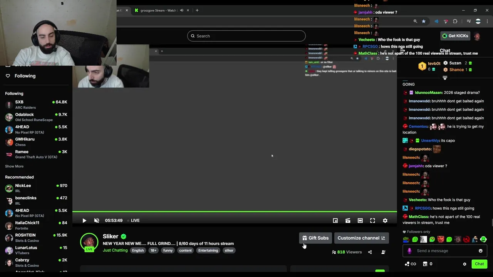Open channel points icon with infinity
The height and width of the screenshot is (277, 493).
(x=410, y=264)
